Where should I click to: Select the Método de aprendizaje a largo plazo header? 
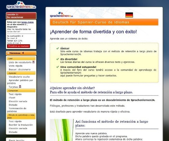[x=21, y=116]
